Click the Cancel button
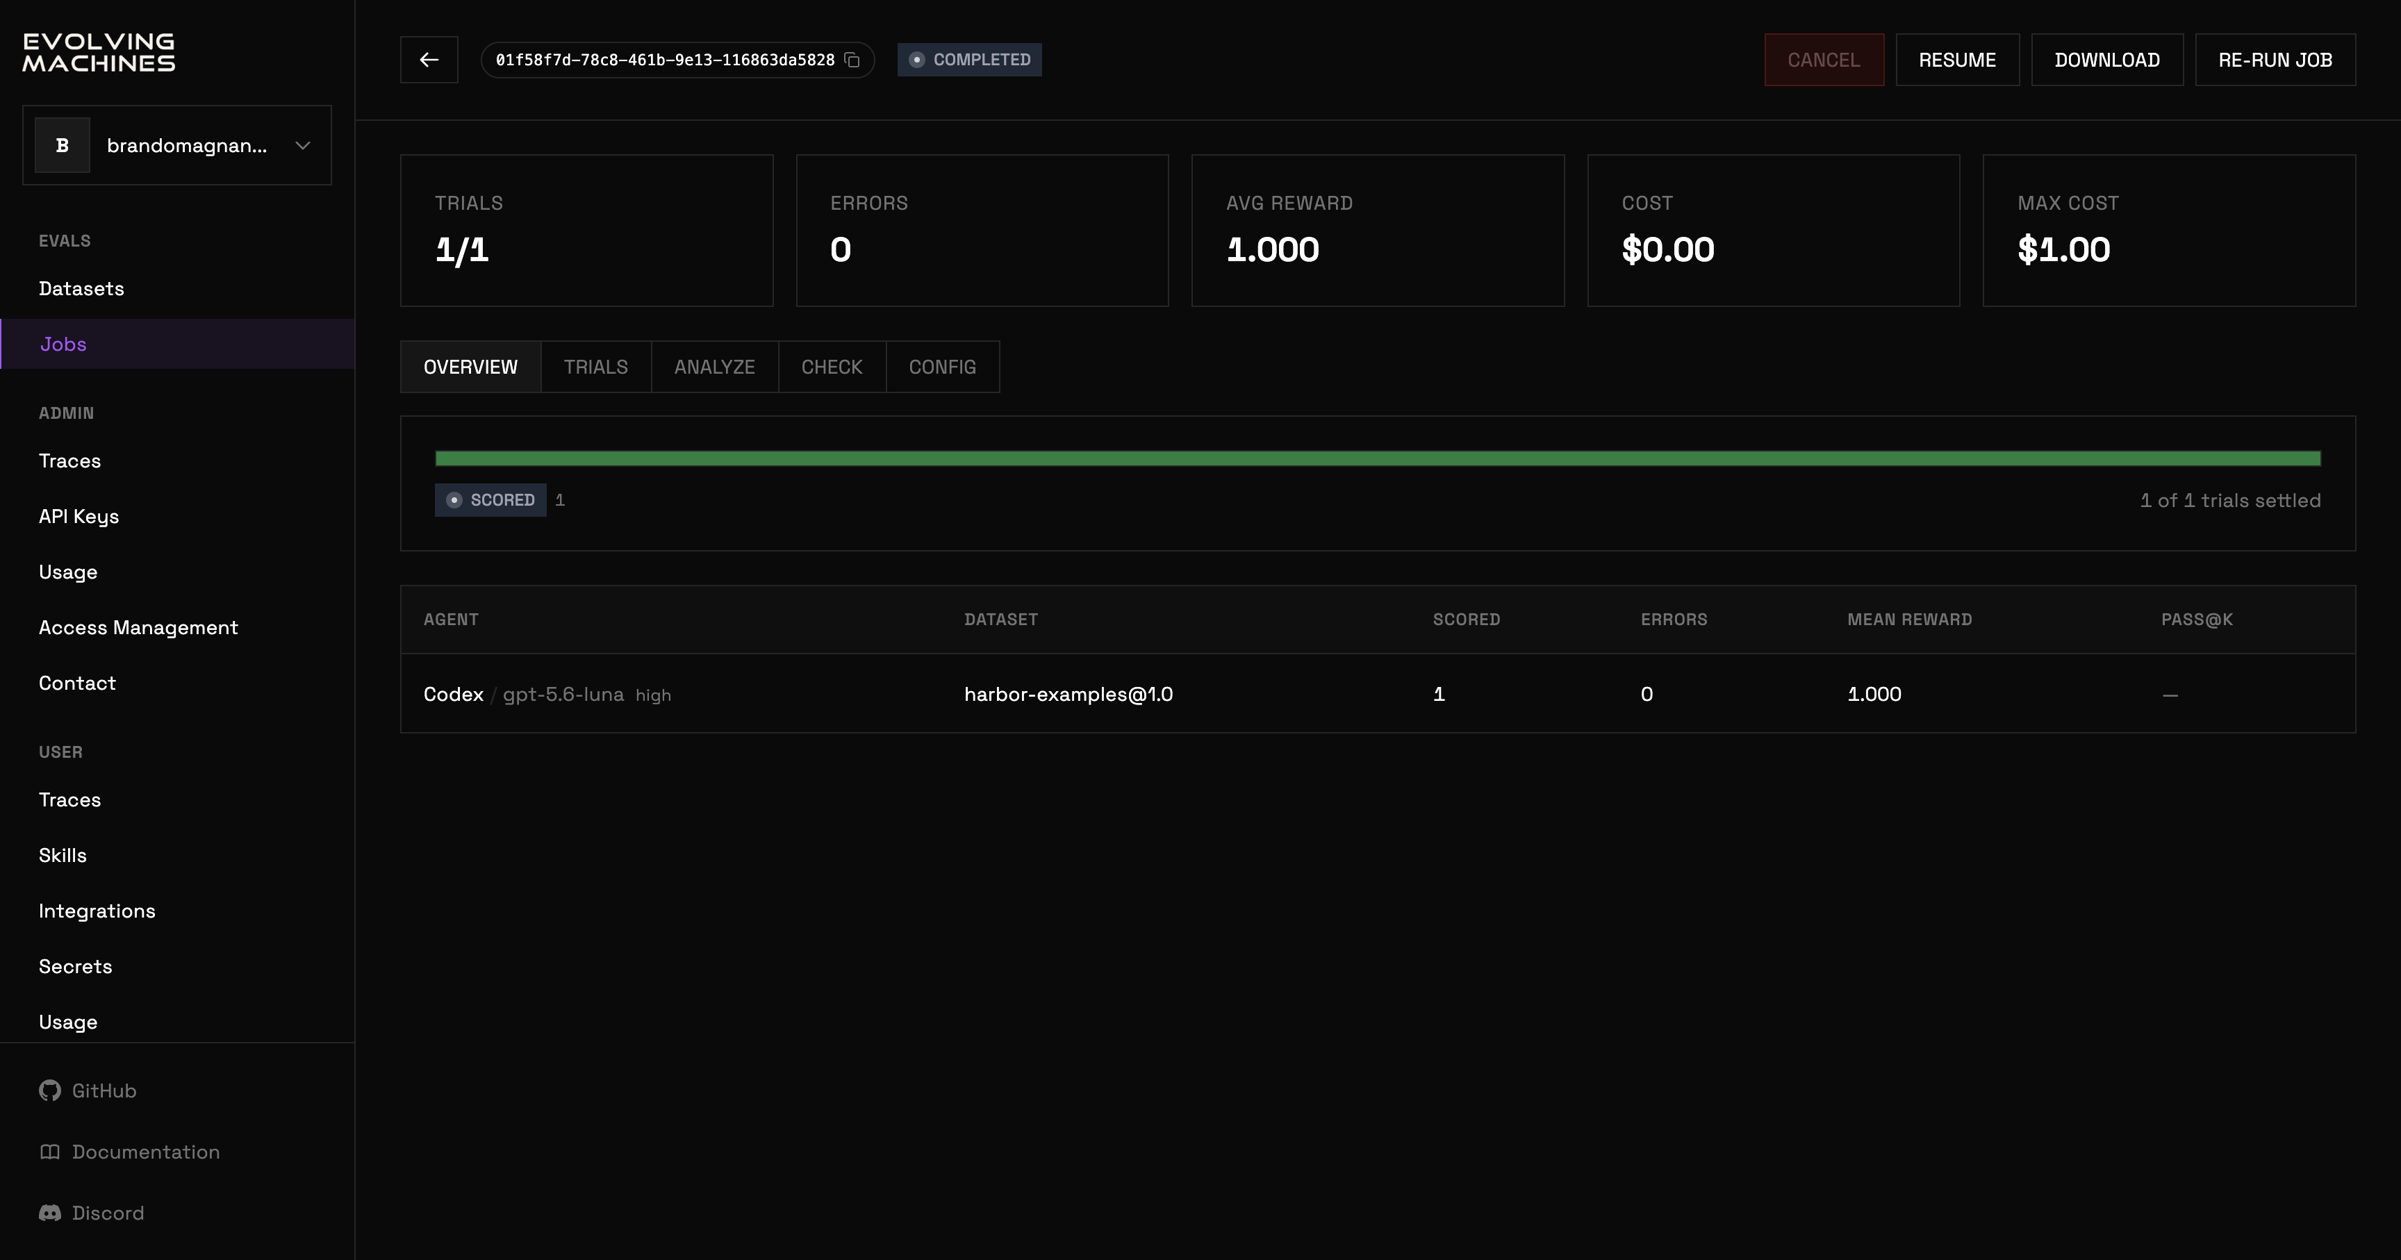The width and height of the screenshot is (2401, 1260). 1824,60
